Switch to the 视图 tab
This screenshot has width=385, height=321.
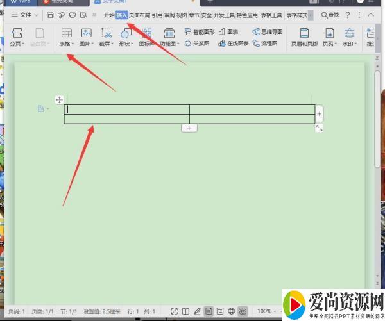pos(182,15)
